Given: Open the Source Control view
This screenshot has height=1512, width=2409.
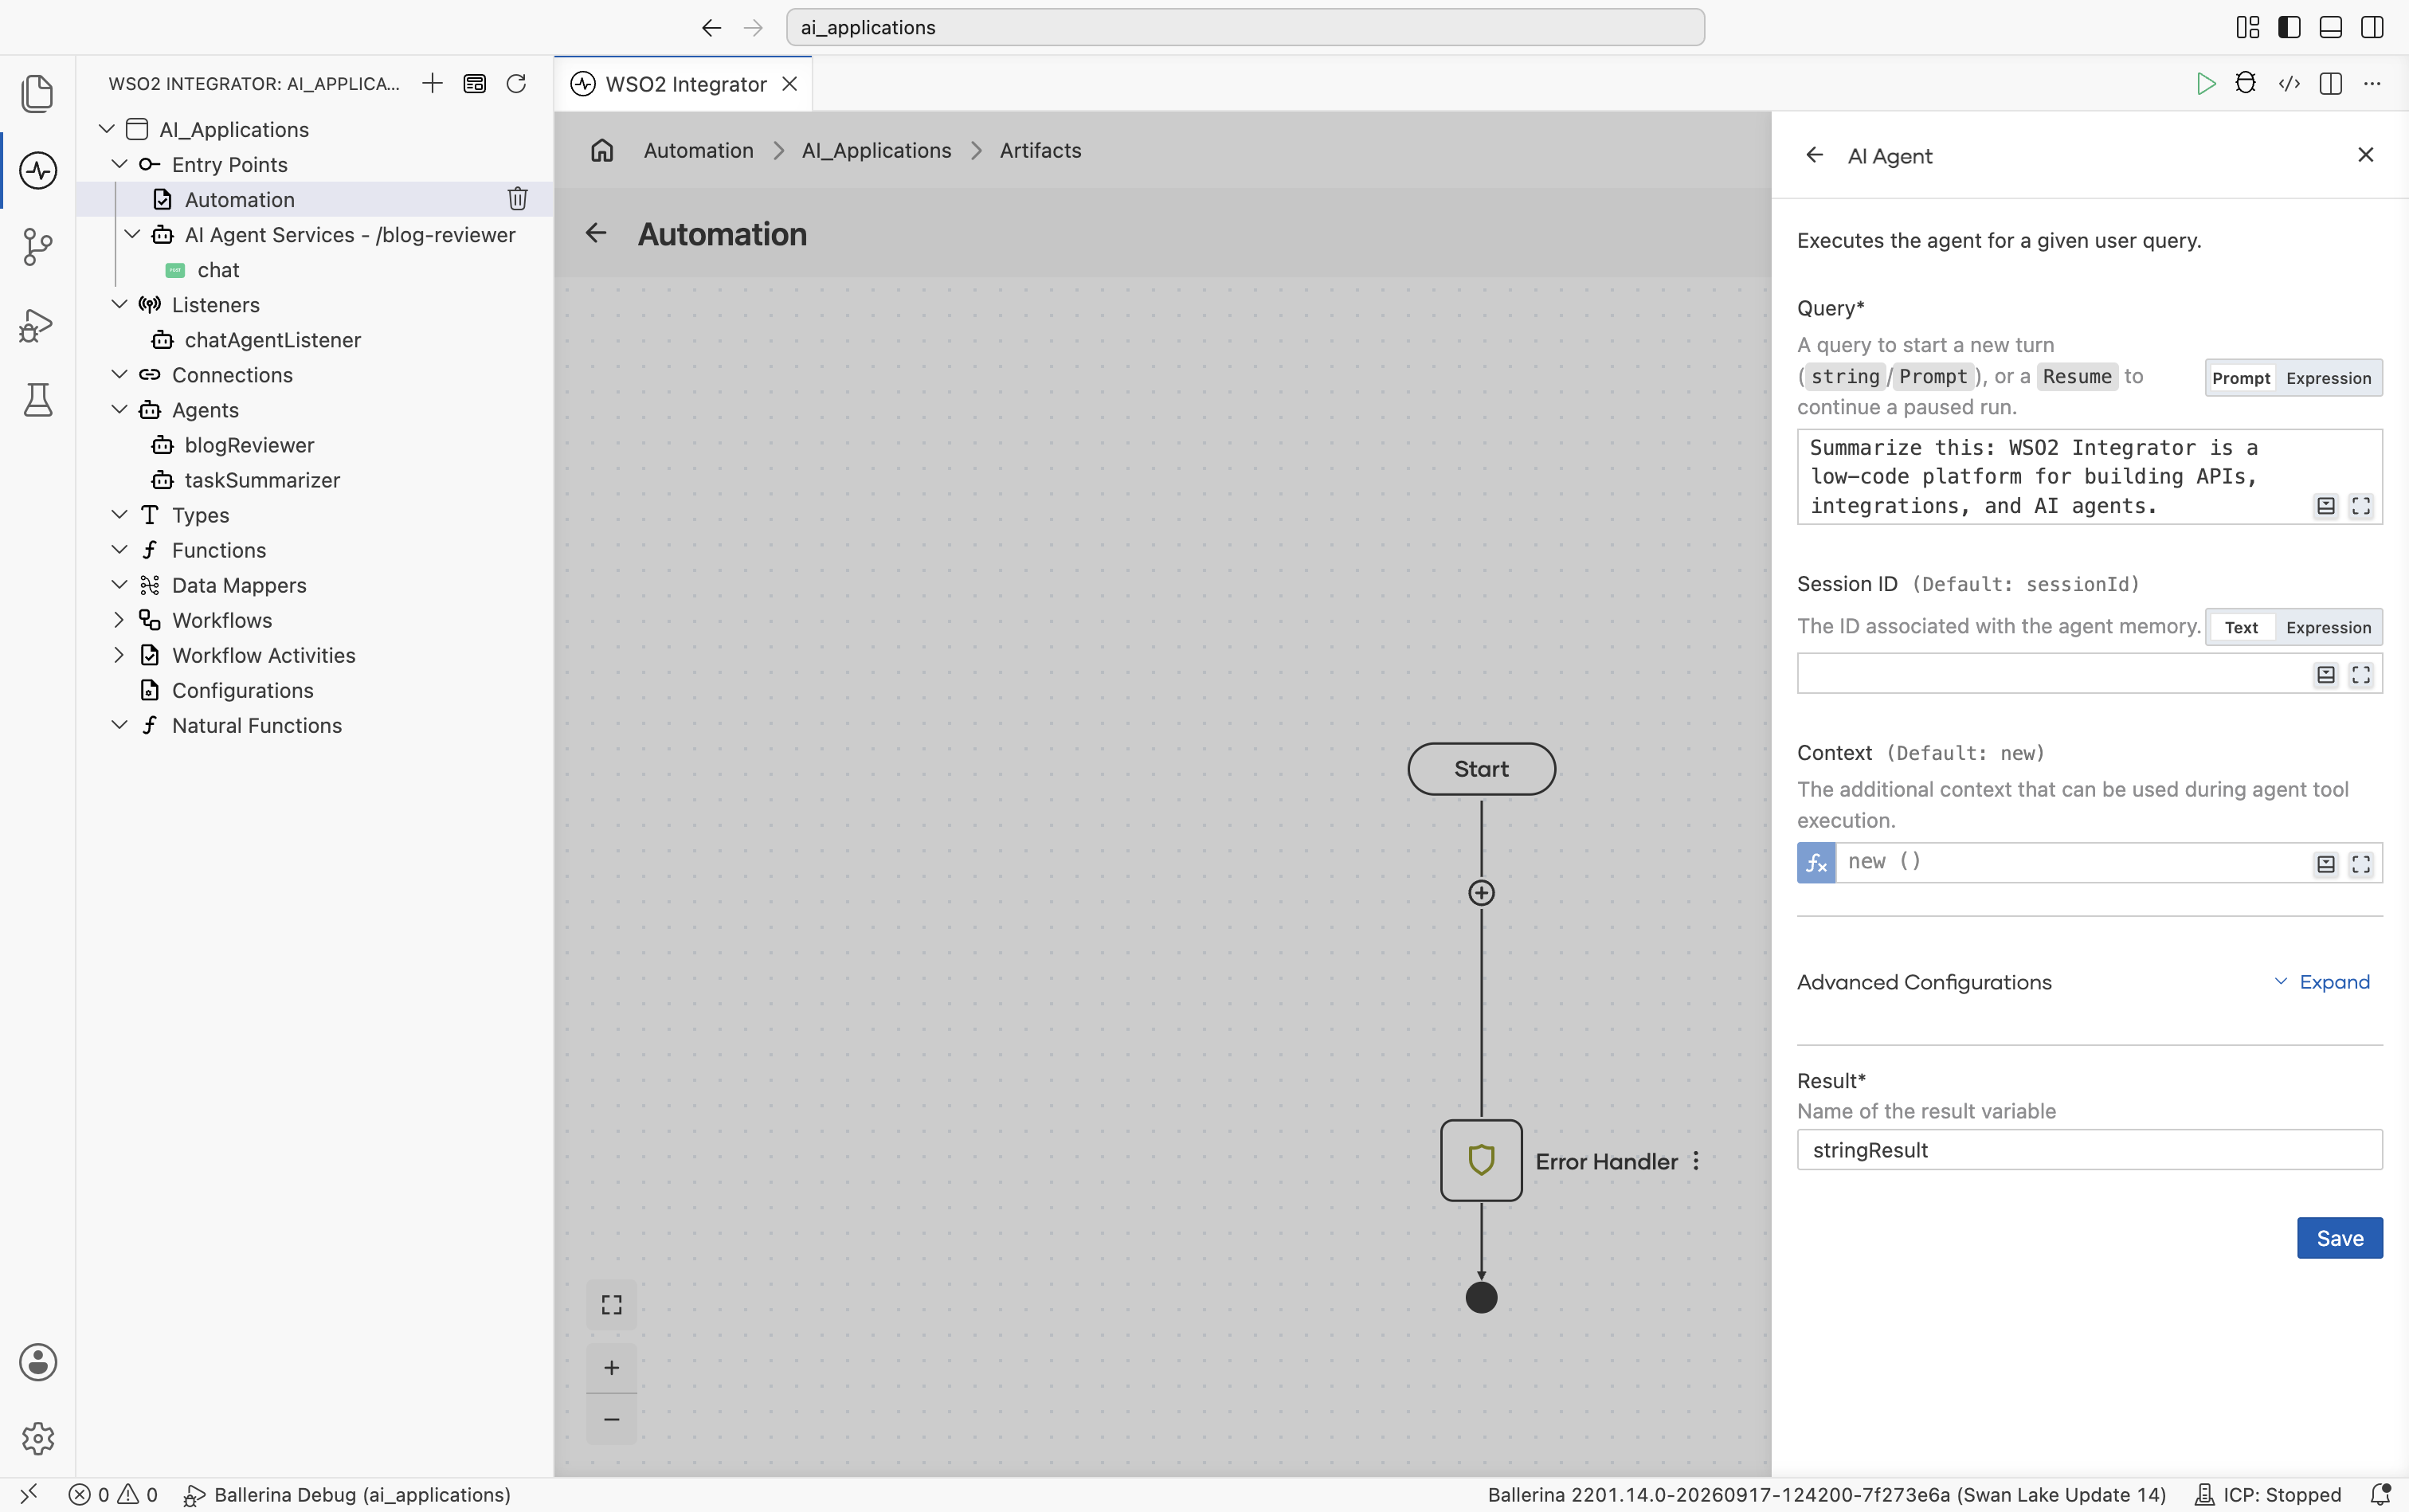Looking at the screenshot, I should click(x=37, y=246).
